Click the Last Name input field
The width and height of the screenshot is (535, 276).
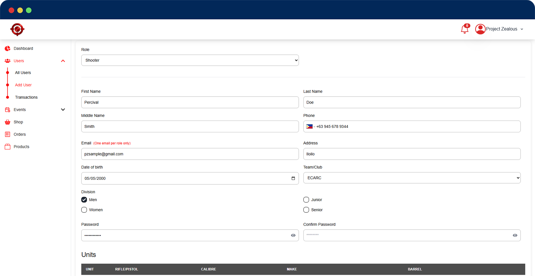pos(412,102)
